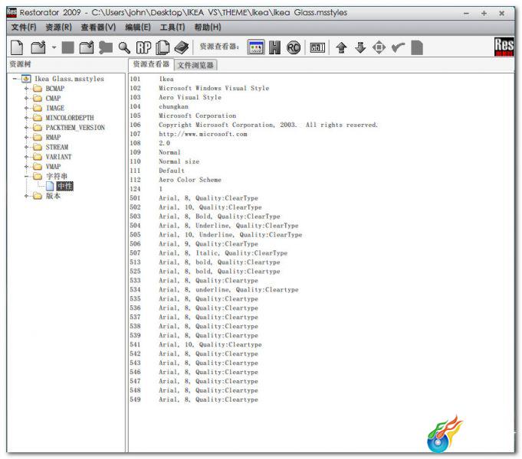The height and width of the screenshot is (459, 522).
Task: Select the IMAGE folder label
Action: coord(55,108)
